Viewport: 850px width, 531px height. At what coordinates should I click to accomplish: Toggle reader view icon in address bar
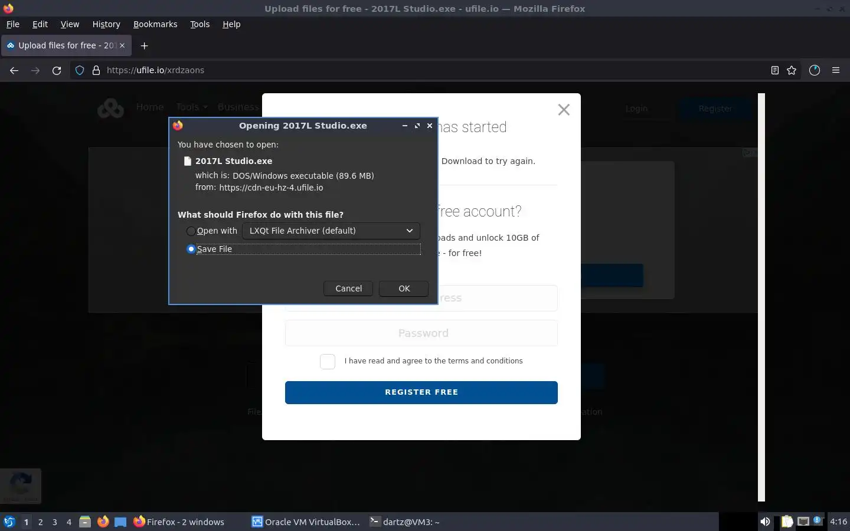(x=775, y=70)
